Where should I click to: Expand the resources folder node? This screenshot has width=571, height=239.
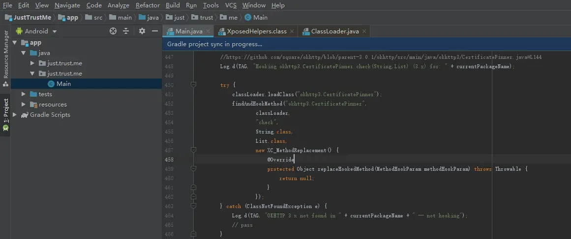click(24, 104)
